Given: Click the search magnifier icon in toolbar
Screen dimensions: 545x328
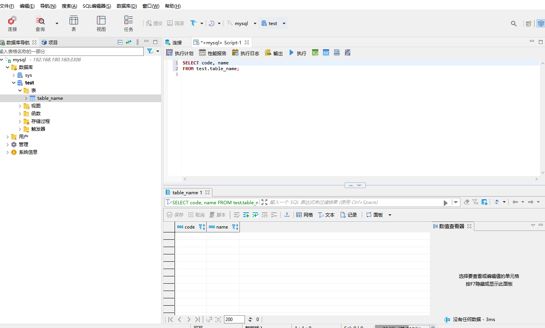Looking at the screenshot, I should coord(513,24).
